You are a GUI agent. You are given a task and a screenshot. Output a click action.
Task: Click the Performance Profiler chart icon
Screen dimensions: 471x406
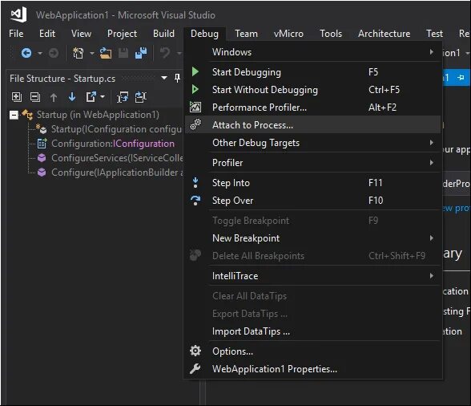(195, 108)
